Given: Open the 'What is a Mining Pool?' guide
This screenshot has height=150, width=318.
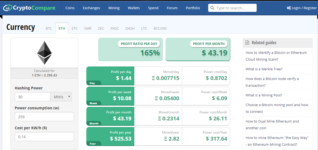Looking at the screenshot, I should [264, 95].
